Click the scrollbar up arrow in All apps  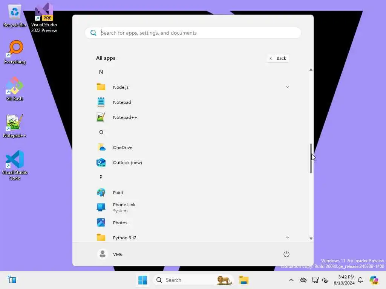(311, 70)
